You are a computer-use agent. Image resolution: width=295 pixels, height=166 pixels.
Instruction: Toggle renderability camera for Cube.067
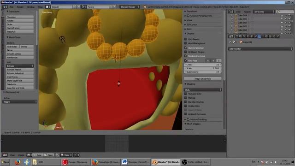coord(289,26)
